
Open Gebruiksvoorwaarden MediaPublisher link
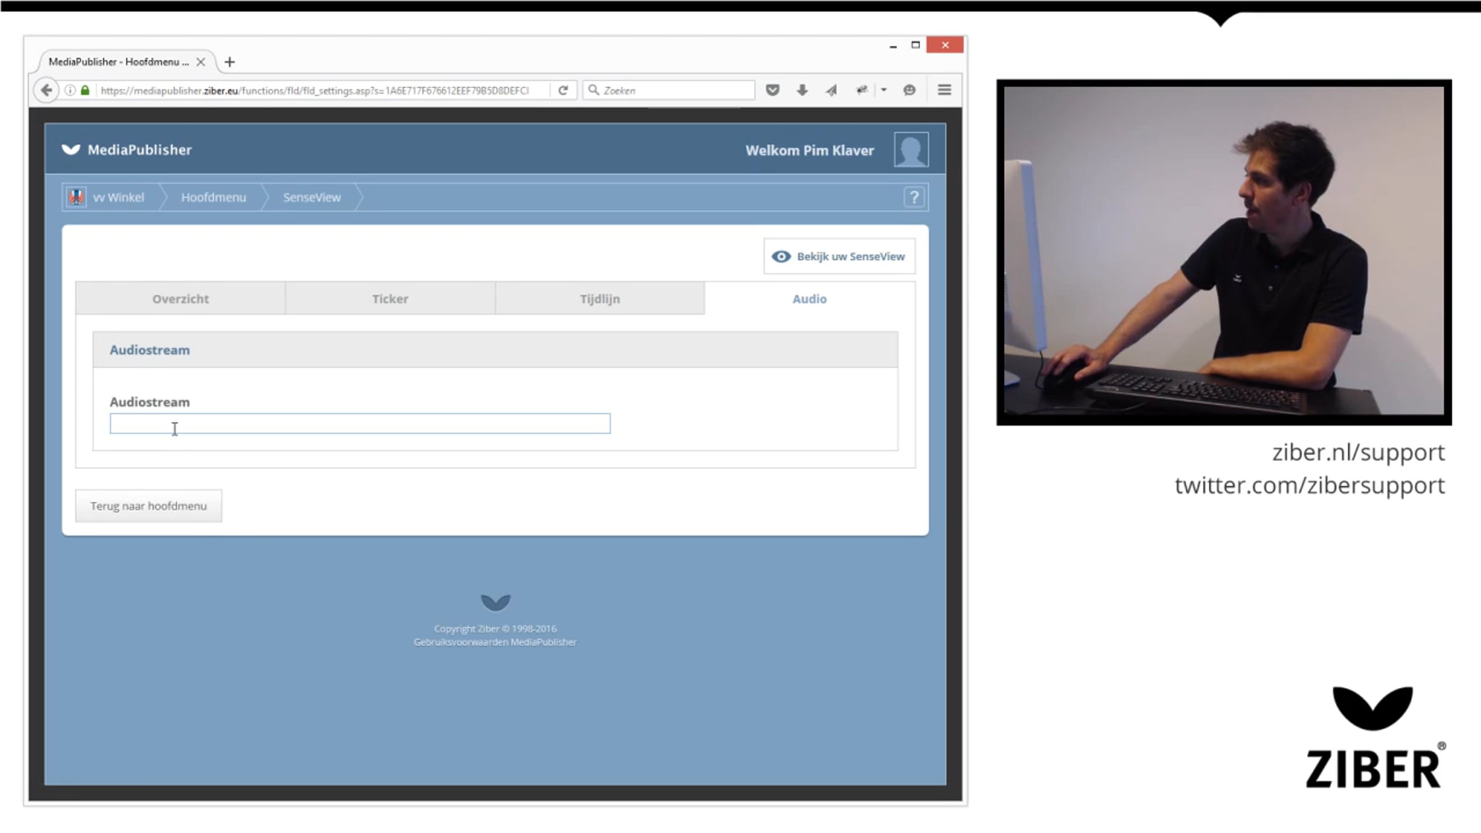click(495, 642)
